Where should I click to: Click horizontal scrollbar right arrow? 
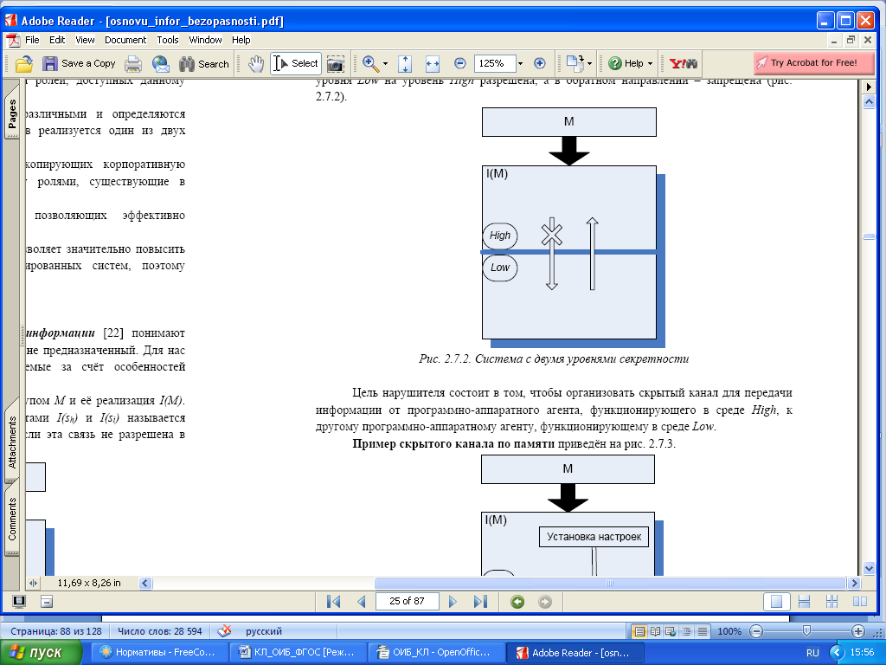(x=854, y=583)
